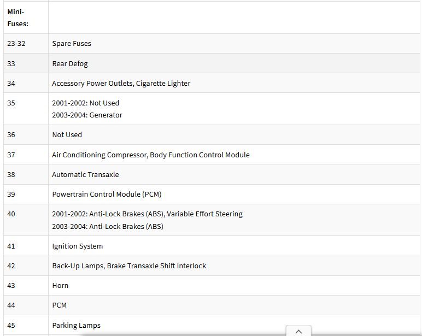
Task: Click Powertrain Control Module (PCM) text
Action: click(107, 194)
